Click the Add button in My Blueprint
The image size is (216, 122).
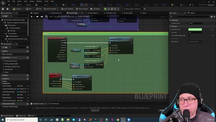pos(5,47)
